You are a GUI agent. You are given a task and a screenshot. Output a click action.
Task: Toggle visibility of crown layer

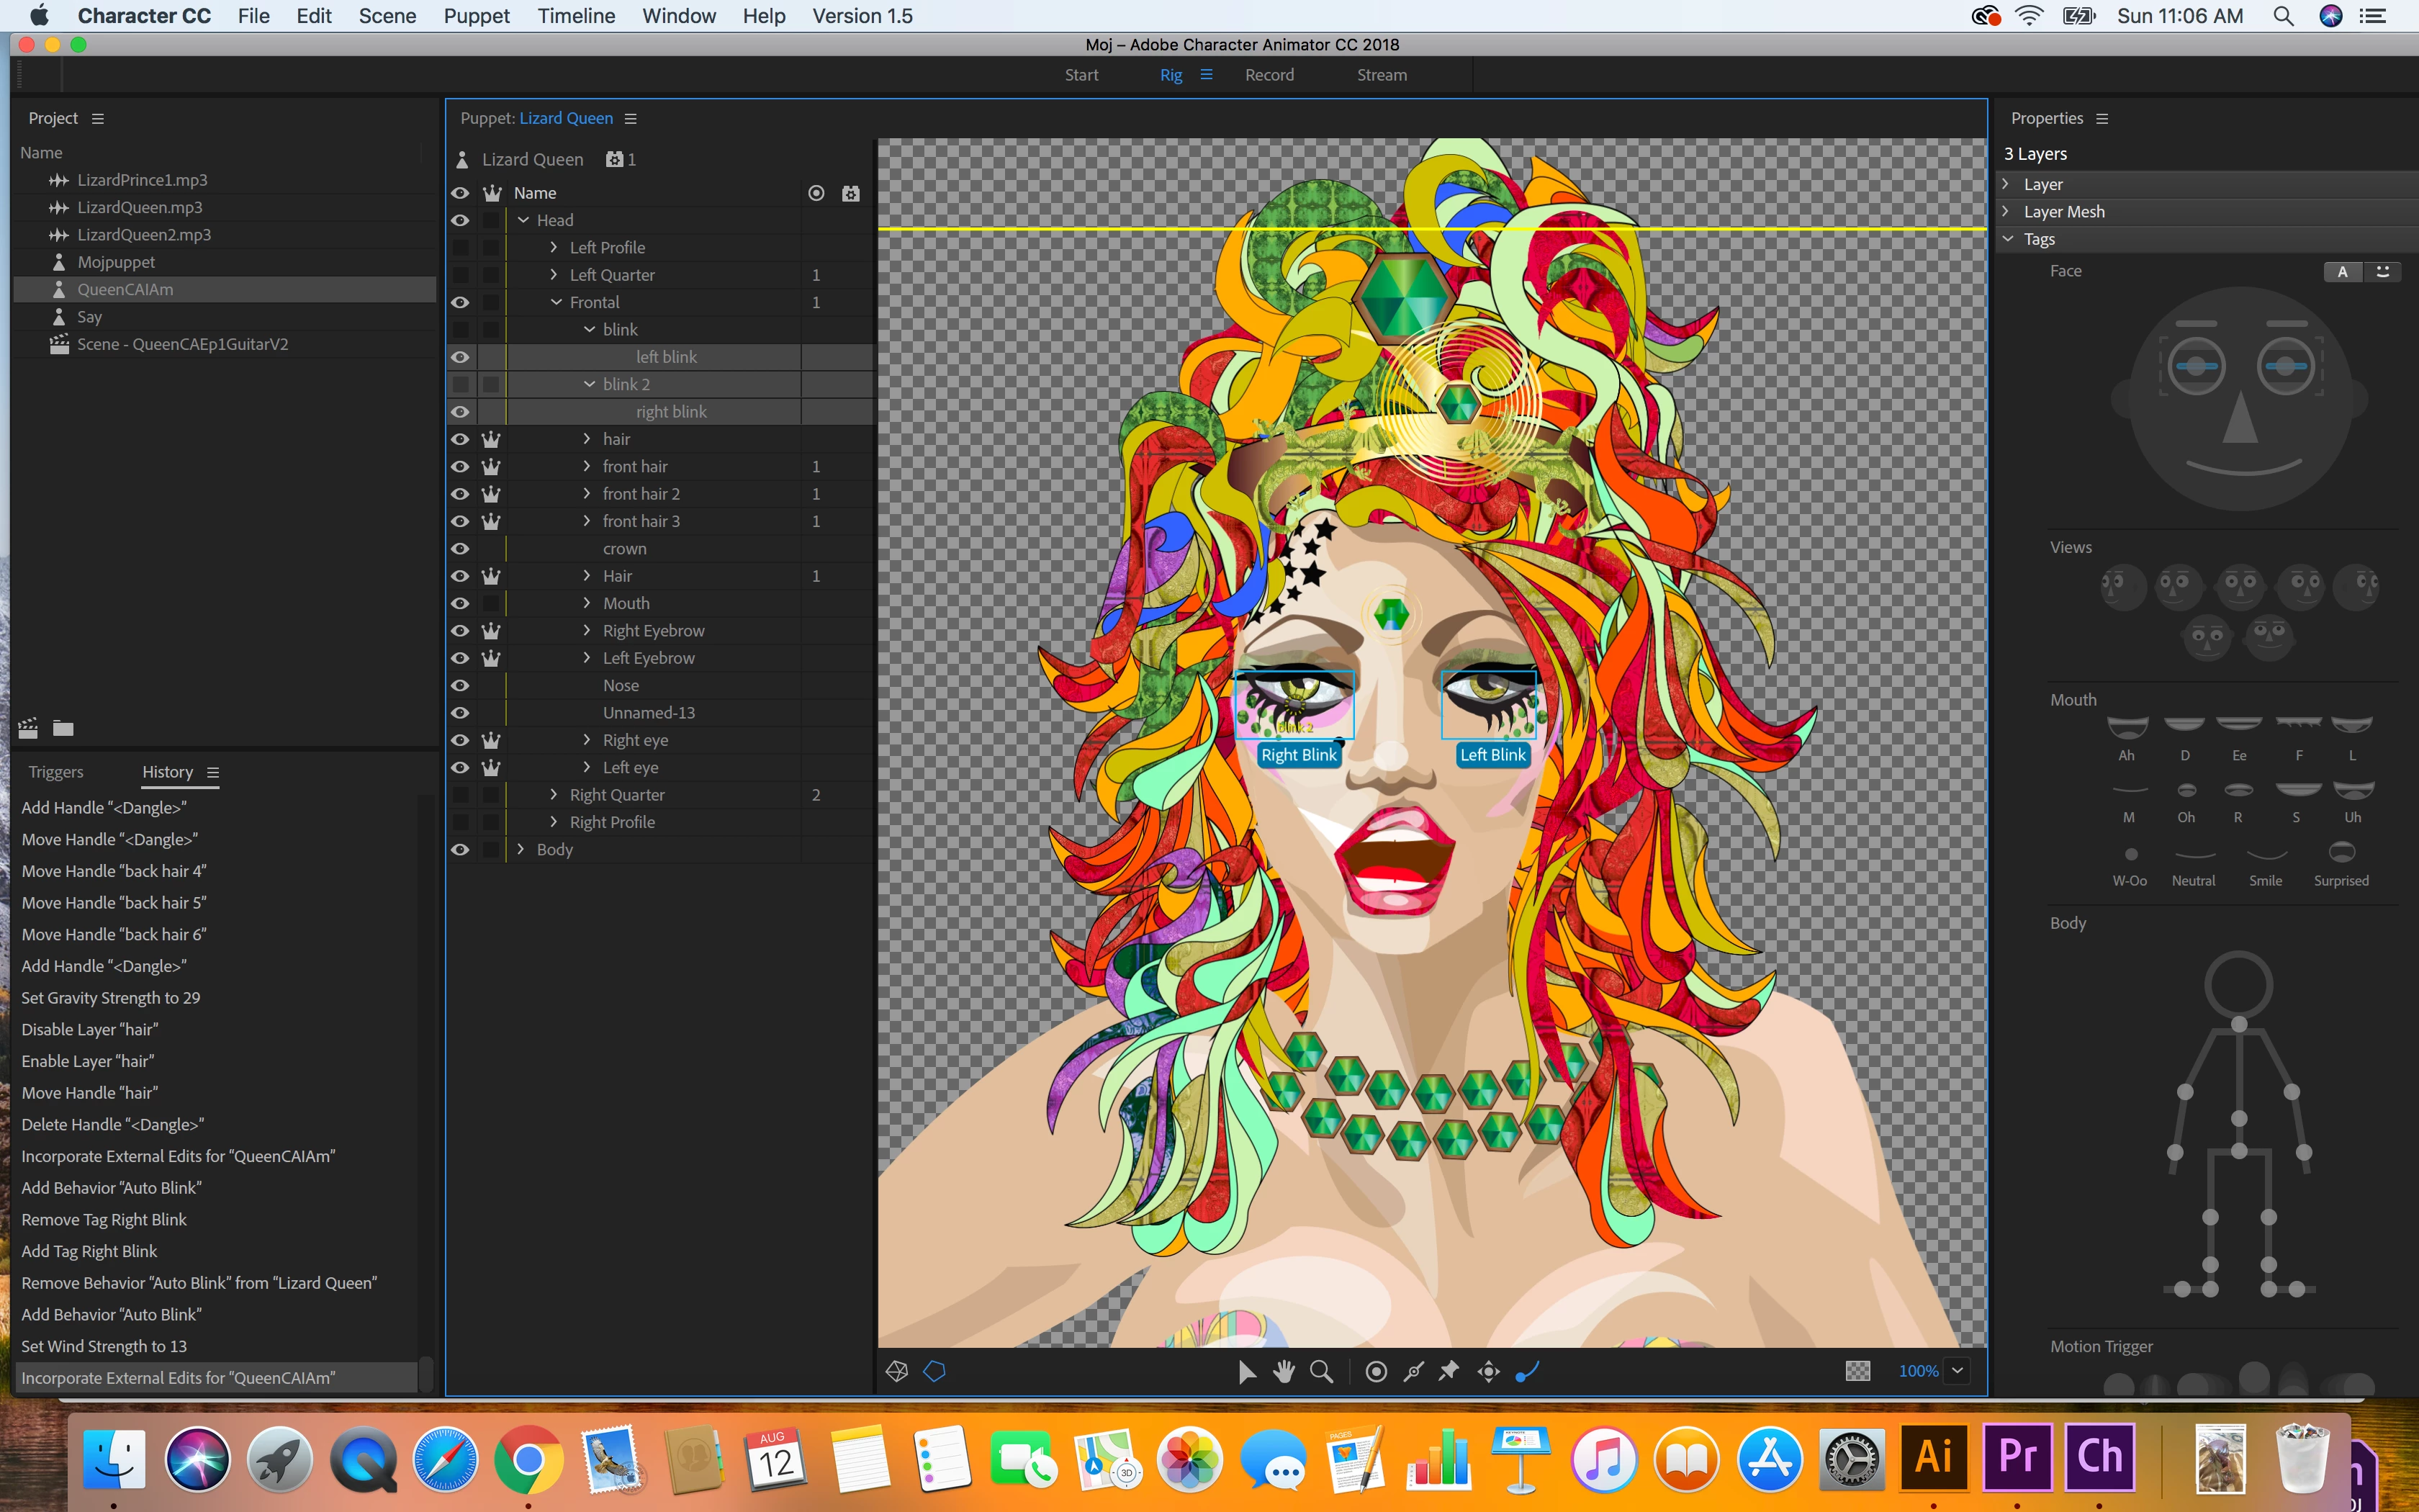[x=460, y=549]
